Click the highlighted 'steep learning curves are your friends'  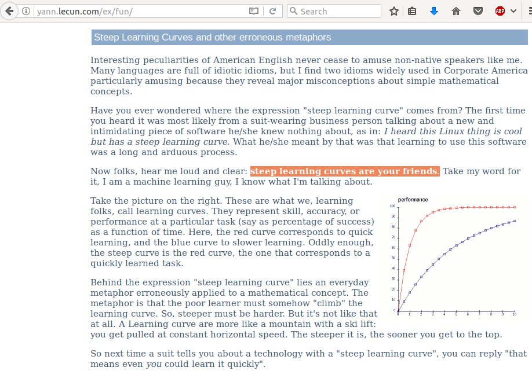tap(345, 171)
